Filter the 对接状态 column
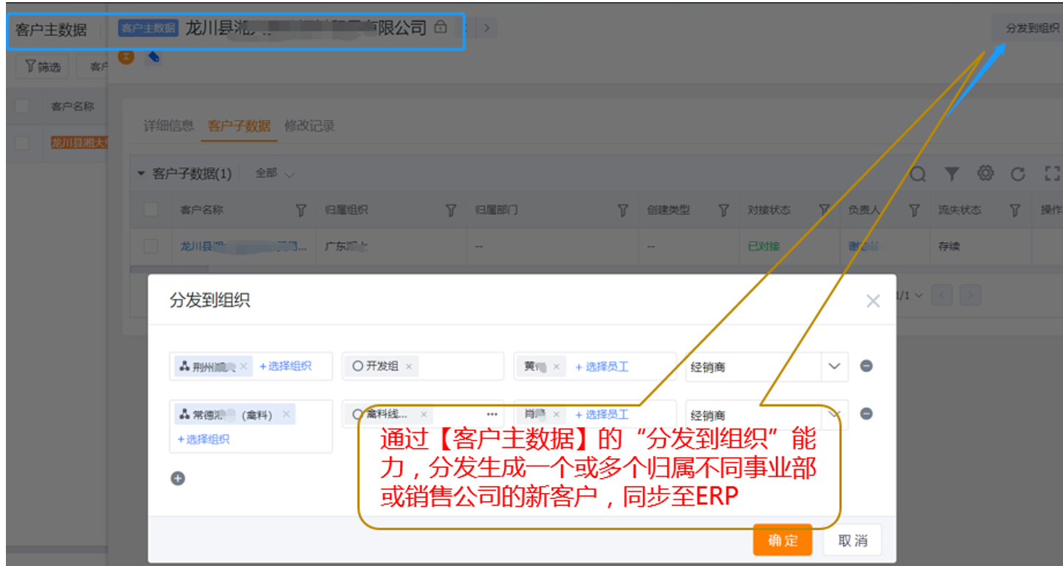 (825, 210)
